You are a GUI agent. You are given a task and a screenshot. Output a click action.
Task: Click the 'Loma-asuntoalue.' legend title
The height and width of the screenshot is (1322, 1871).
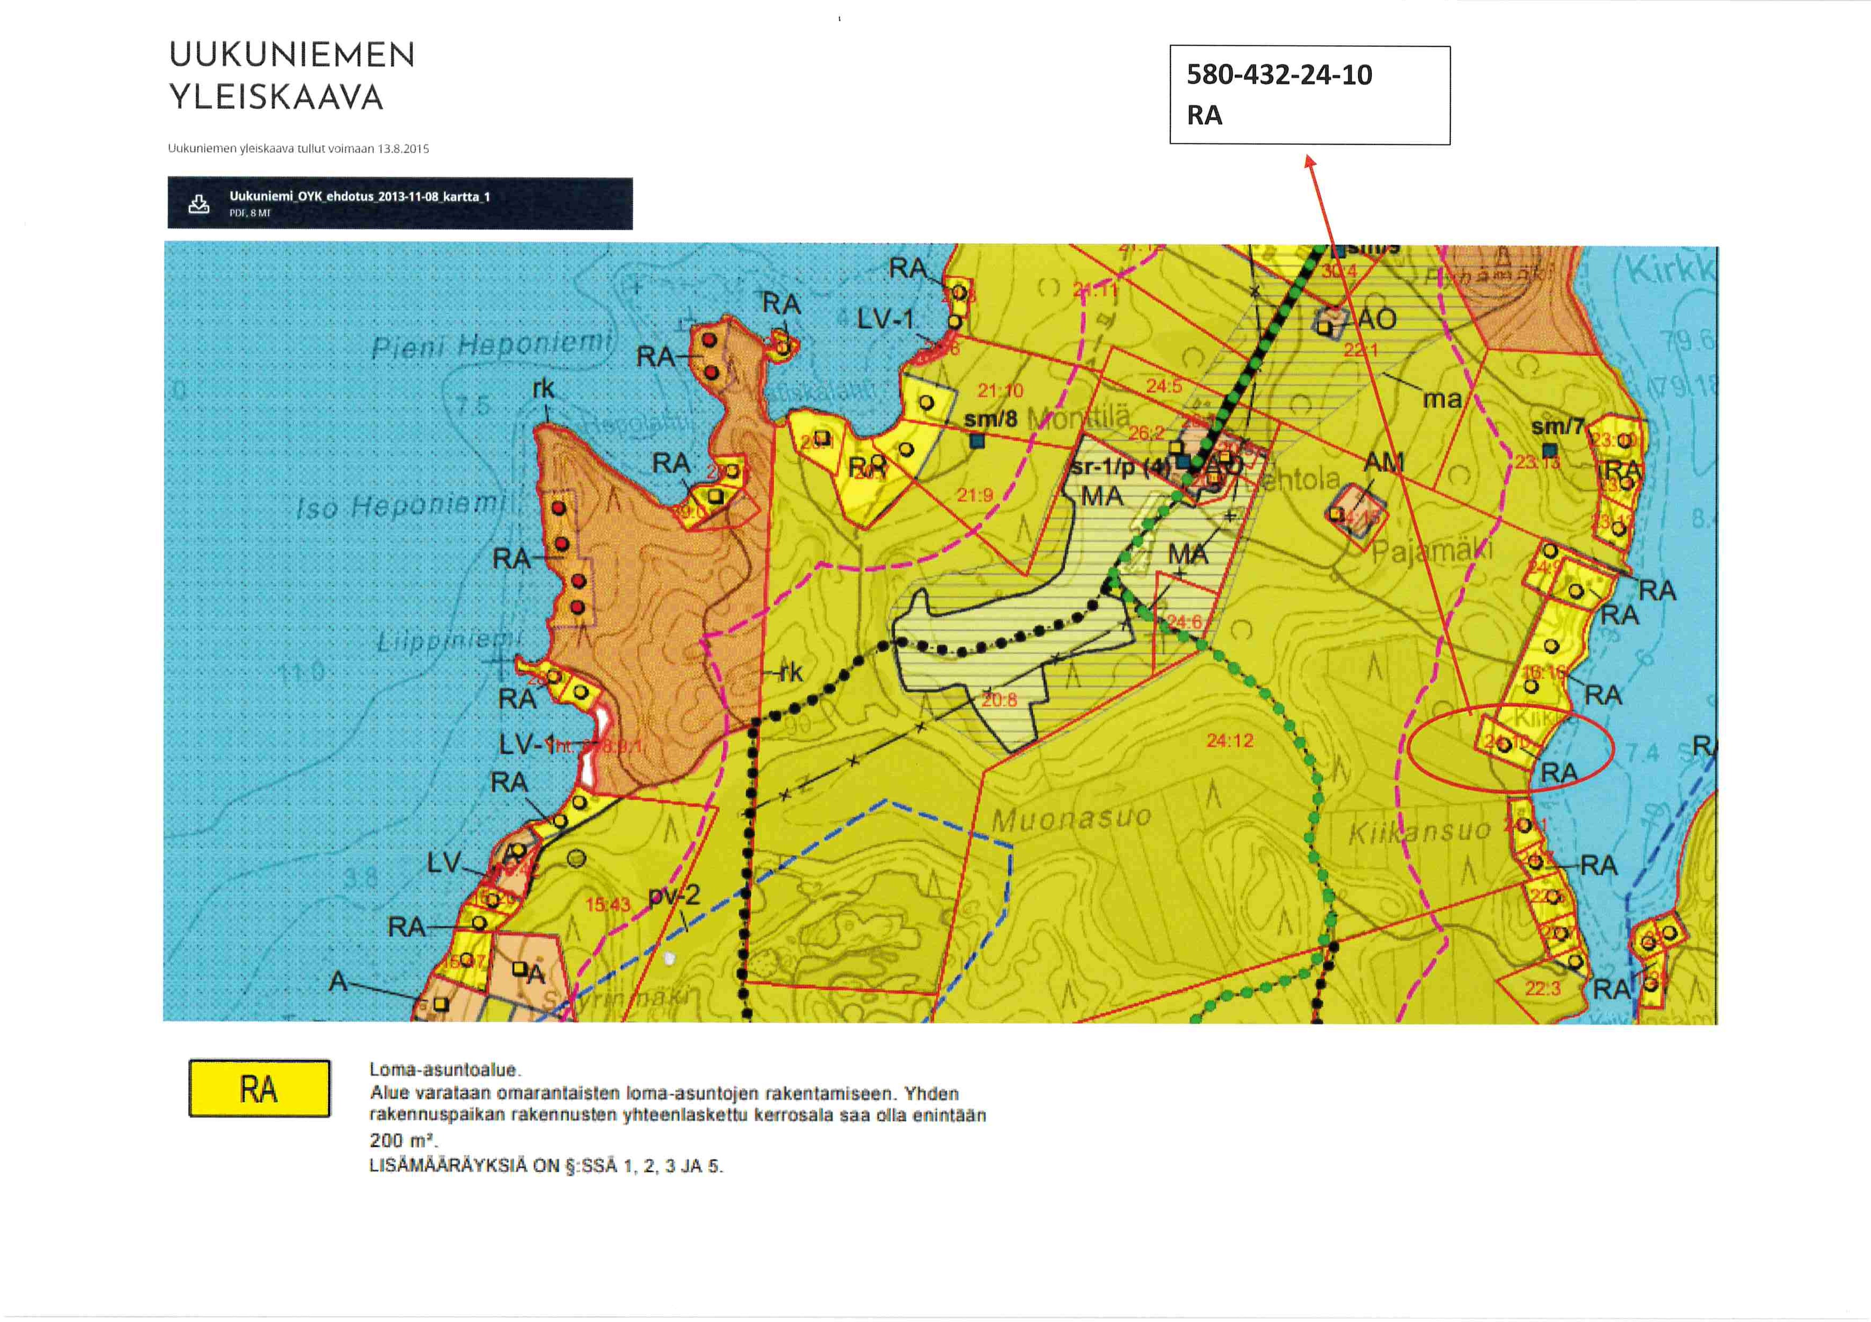pyautogui.click(x=445, y=1069)
